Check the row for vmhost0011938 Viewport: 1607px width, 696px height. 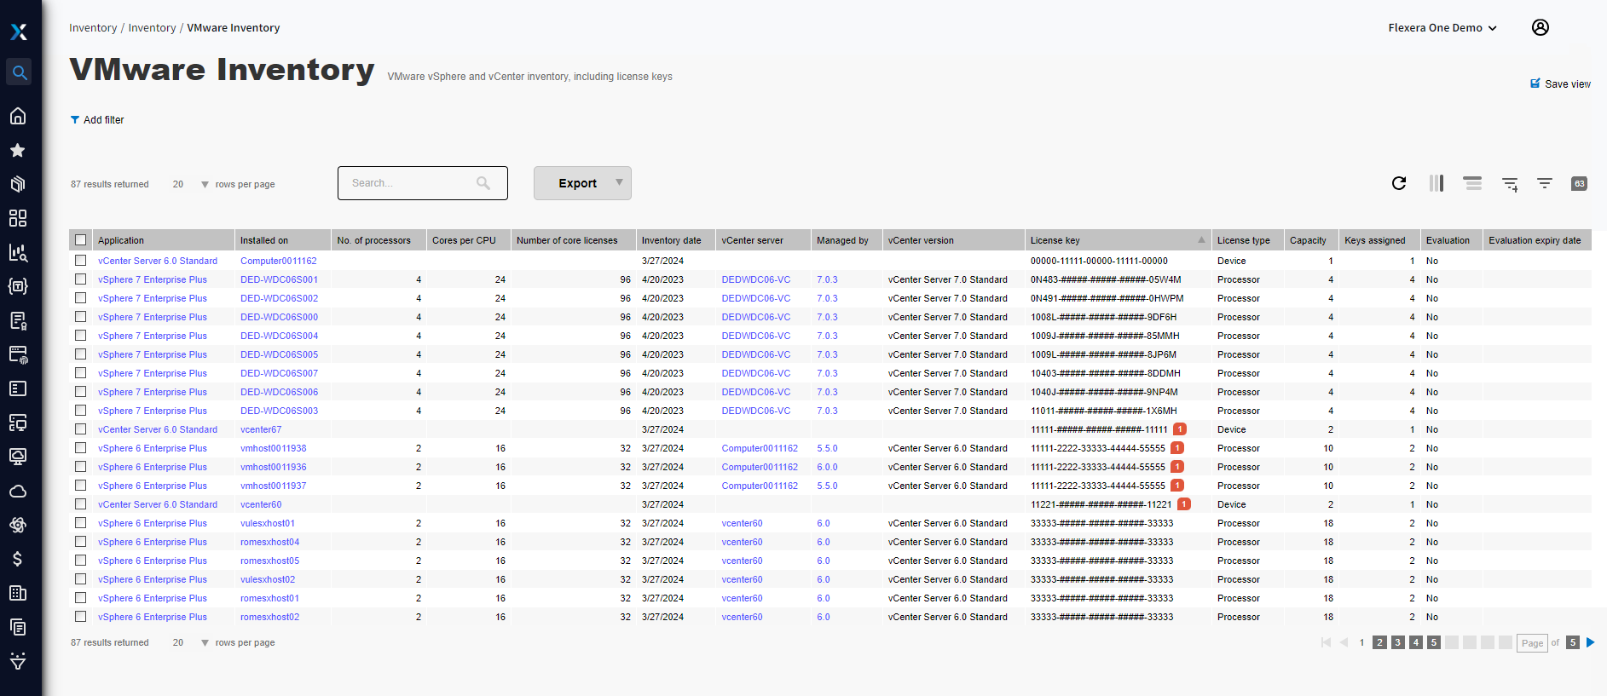pos(80,448)
